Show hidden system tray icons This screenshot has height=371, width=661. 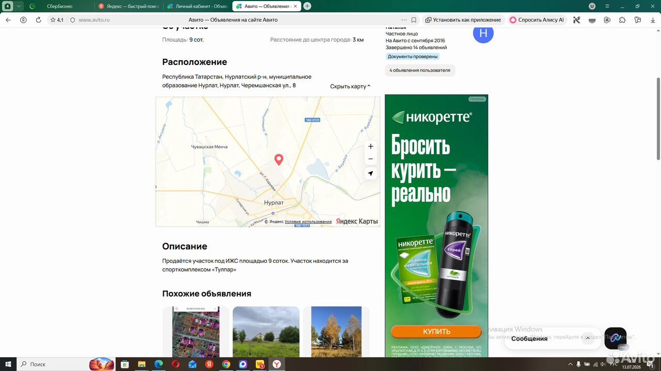[x=570, y=364]
